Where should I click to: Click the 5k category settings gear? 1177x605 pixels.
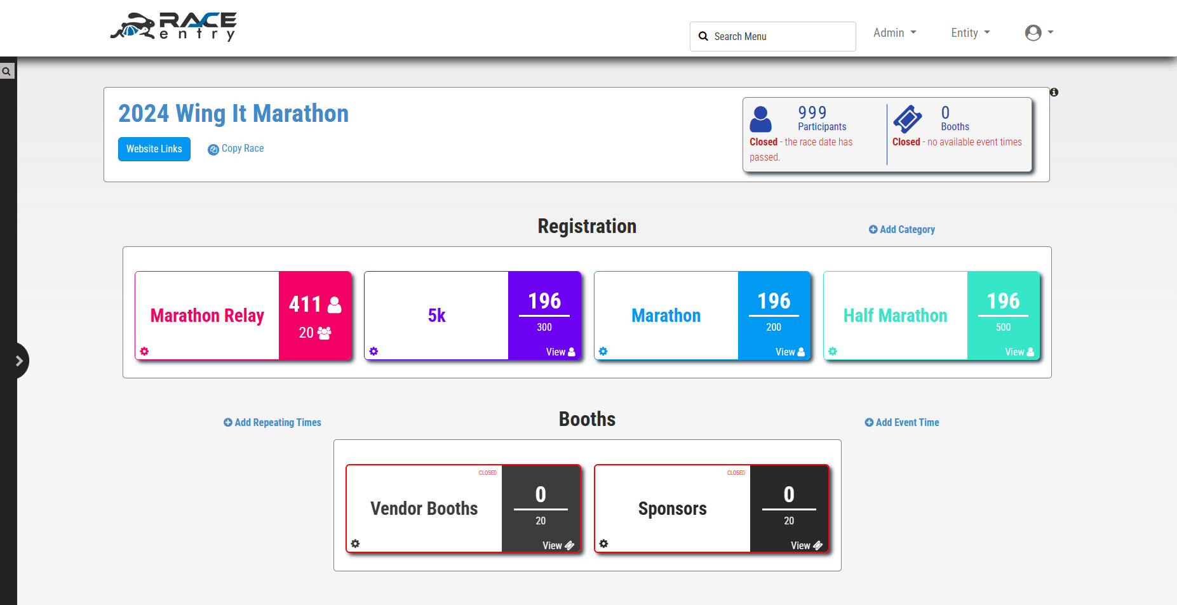click(374, 351)
